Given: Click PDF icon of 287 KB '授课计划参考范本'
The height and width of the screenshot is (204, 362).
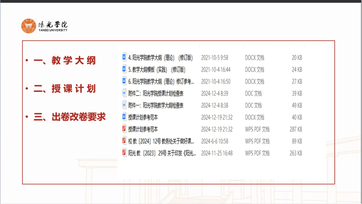Looking at the screenshot, I should click(124, 129).
